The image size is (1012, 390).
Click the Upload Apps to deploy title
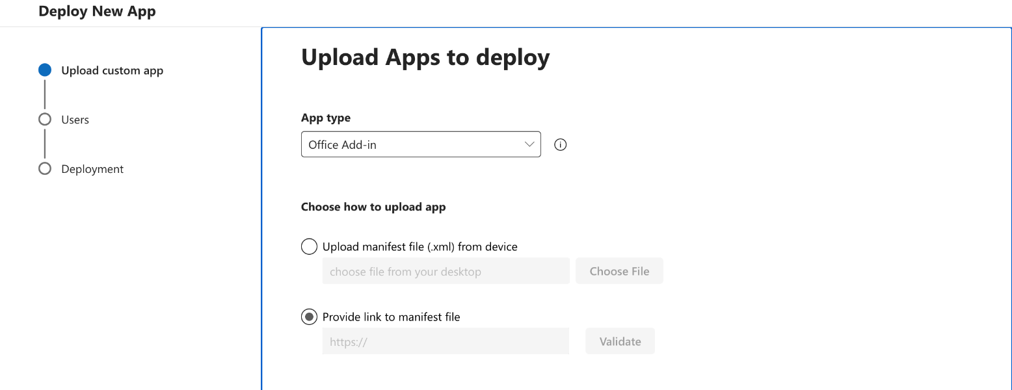(425, 57)
